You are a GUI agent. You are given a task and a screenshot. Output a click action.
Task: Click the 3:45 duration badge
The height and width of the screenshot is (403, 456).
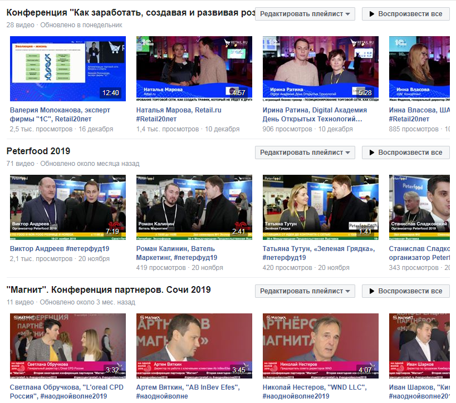(239, 370)
